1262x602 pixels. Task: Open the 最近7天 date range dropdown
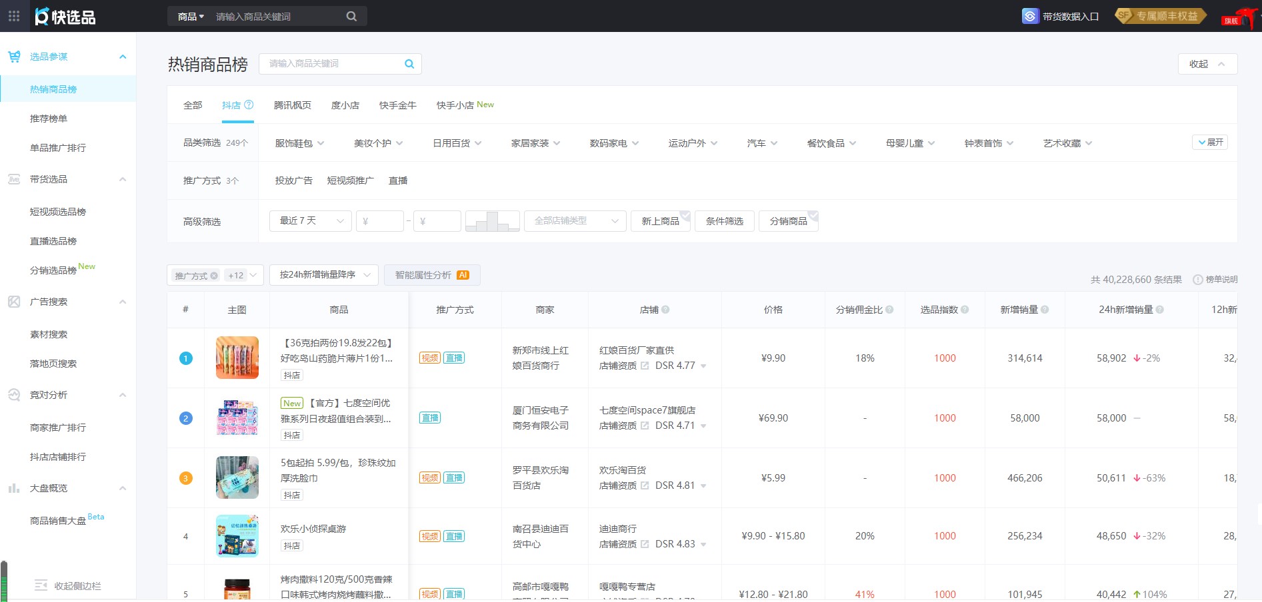pyautogui.click(x=310, y=220)
